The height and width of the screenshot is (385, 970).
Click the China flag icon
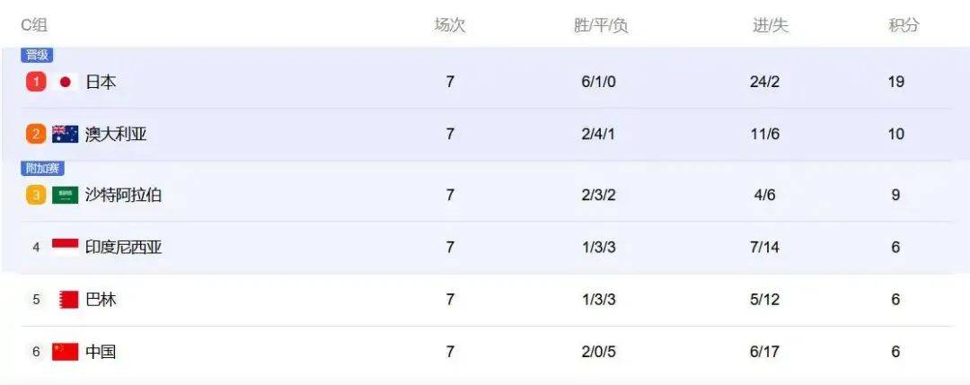[65, 352]
